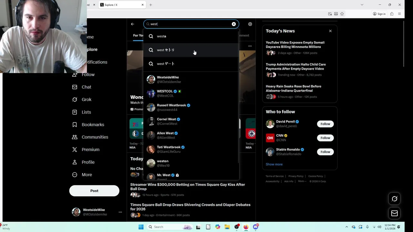Open Allen West account suggestion

tap(191, 135)
